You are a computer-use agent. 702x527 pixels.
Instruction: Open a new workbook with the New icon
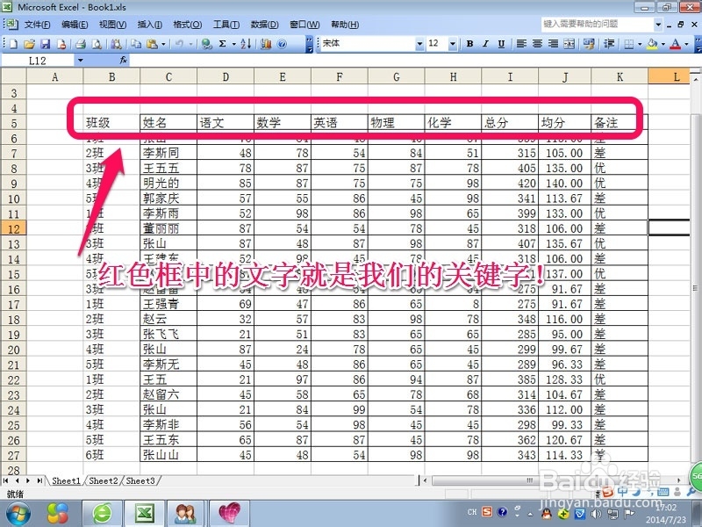pos(12,43)
